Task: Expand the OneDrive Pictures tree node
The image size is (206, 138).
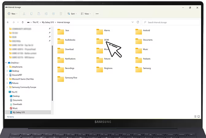Action: 7,83
